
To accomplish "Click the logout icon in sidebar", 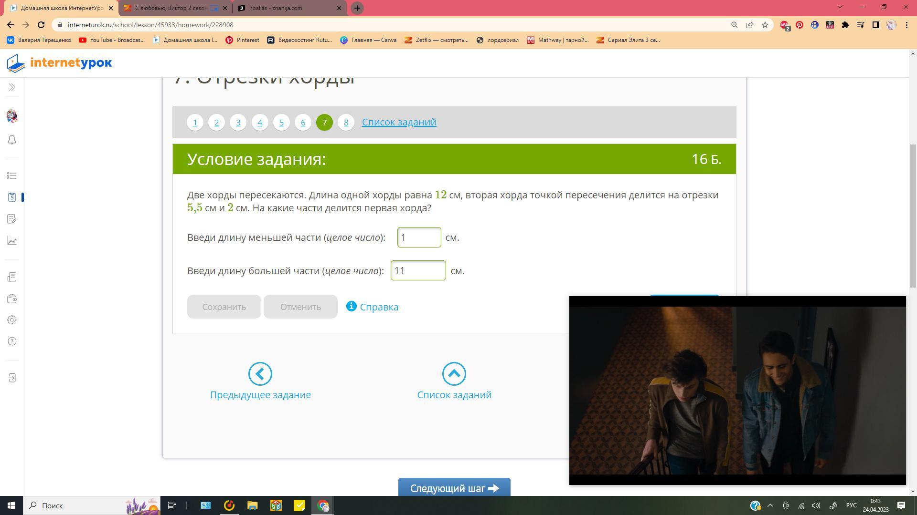I will (x=12, y=378).
